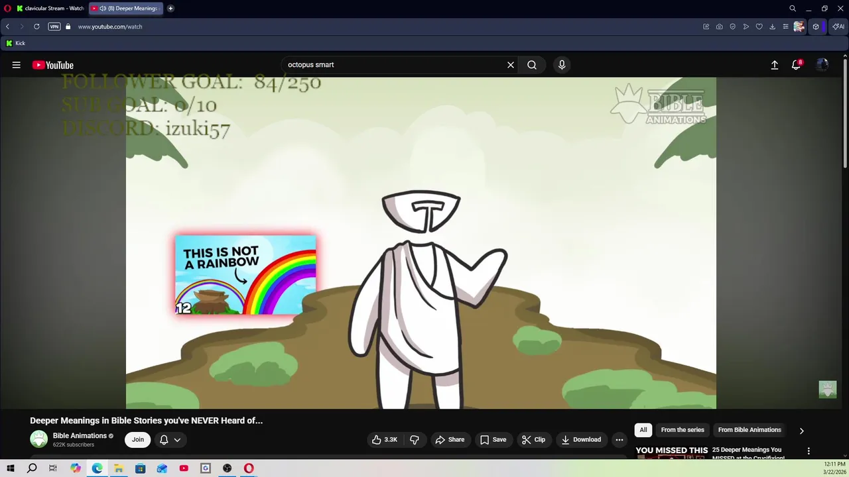Save the video to a playlist
This screenshot has height=477, width=849.
point(493,439)
